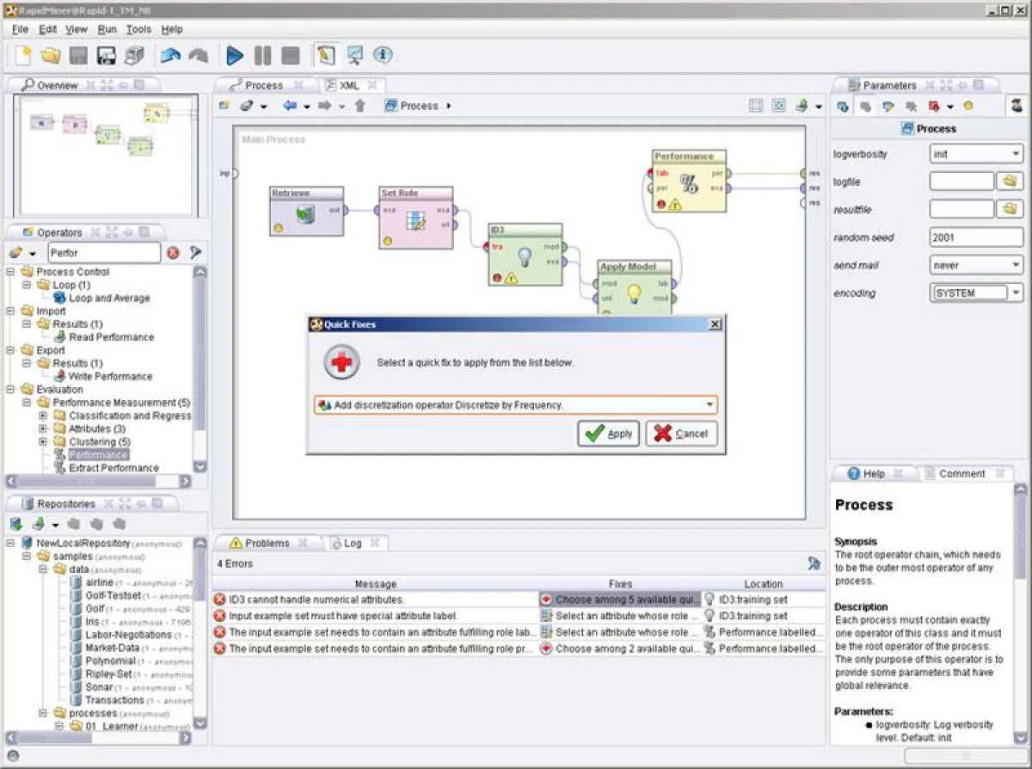Fit the process to the view
Image resolution: width=1032 pixels, height=769 pixels.
778,106
